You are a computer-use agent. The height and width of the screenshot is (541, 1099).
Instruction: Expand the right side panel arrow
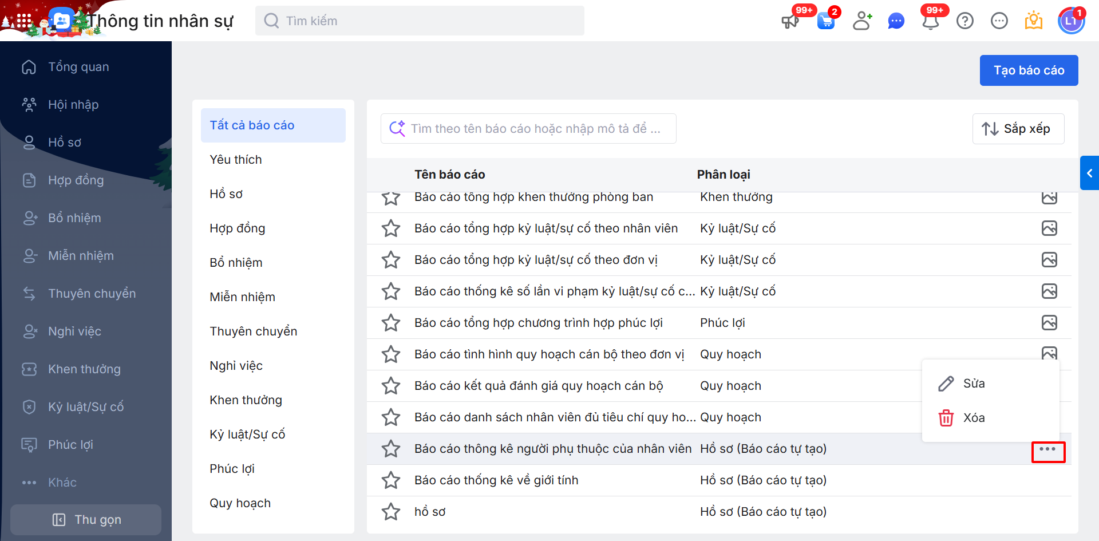(x=1089, y=173)
